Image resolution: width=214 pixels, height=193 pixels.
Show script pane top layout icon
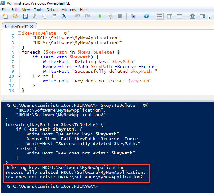click(160, 17)
